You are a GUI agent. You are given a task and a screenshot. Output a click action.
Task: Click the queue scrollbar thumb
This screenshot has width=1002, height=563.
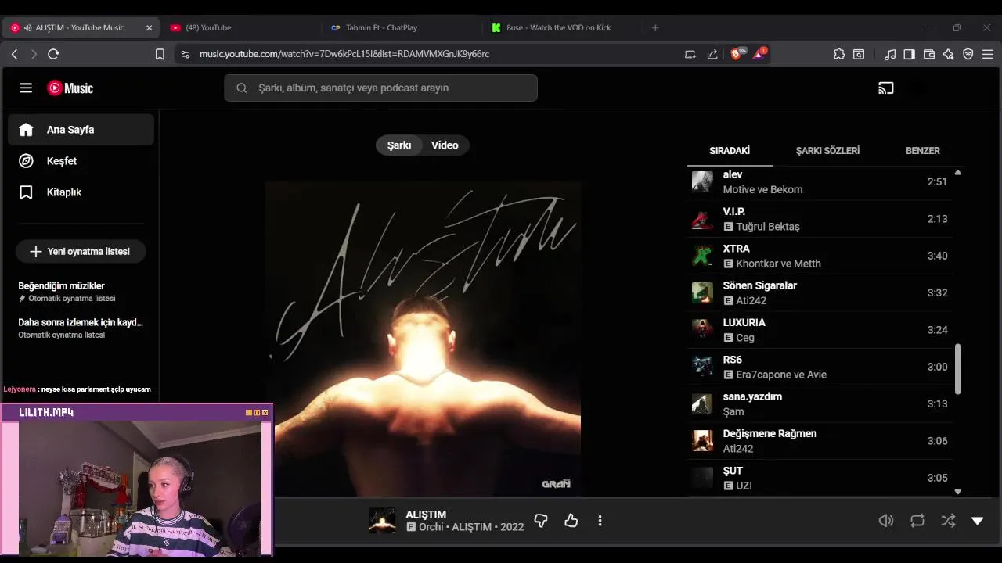click(x=957, y=369)
